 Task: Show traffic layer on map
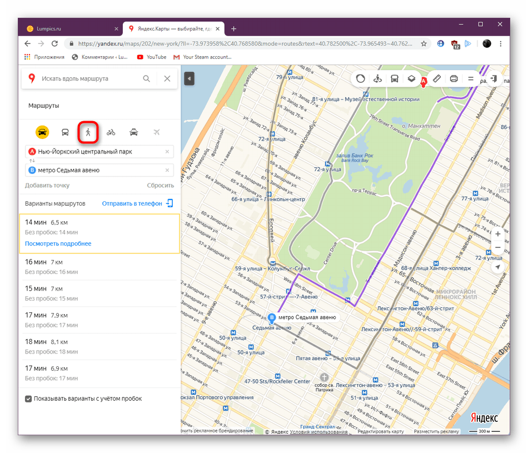360,79
